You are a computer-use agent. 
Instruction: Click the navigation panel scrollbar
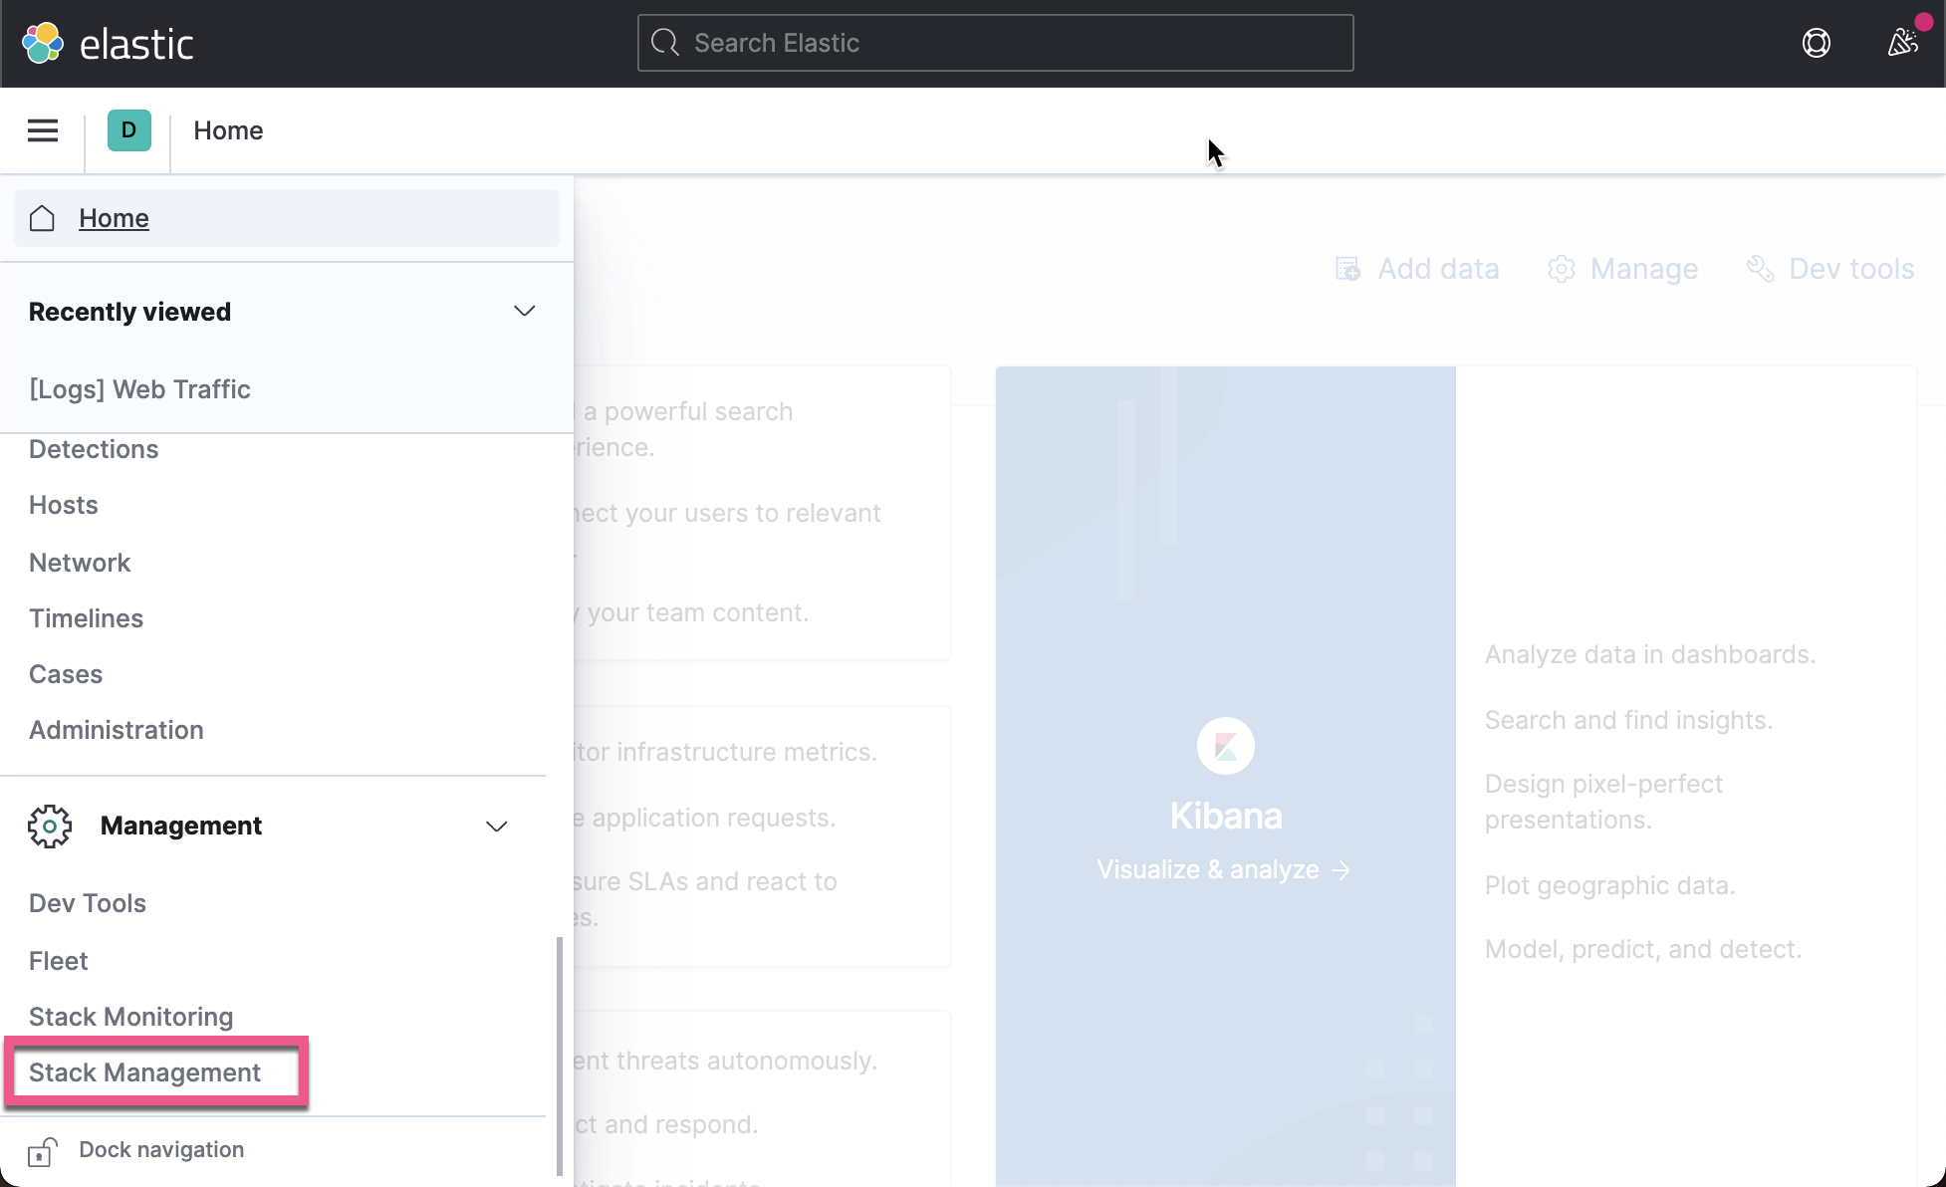coord(559,1056)
